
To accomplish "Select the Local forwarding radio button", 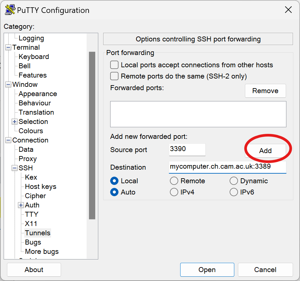I will pos(114,181).
